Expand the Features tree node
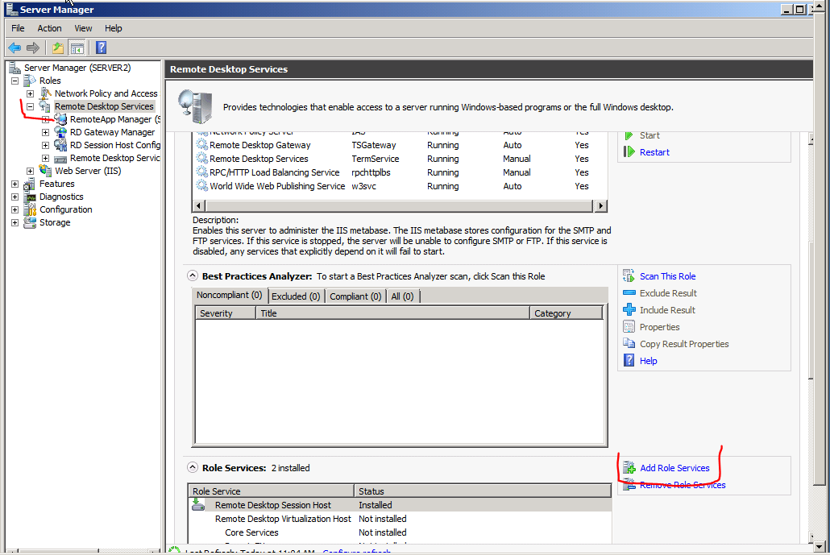 tap(15, 184)
